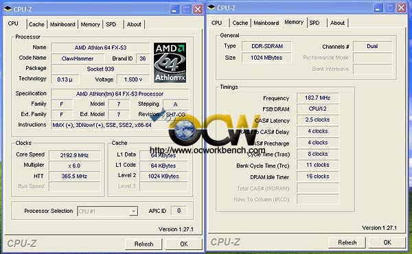Image resolution: width=412 pixels, height=254 pixels.
Task: Open Mainboard tab in left window
Action: tap(62, 25)
